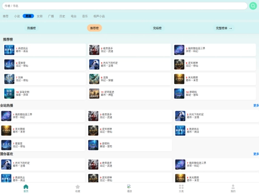
Task: Open rank 6 逆天邪神 cover in 推荐榜
Action: pos(179,64)
